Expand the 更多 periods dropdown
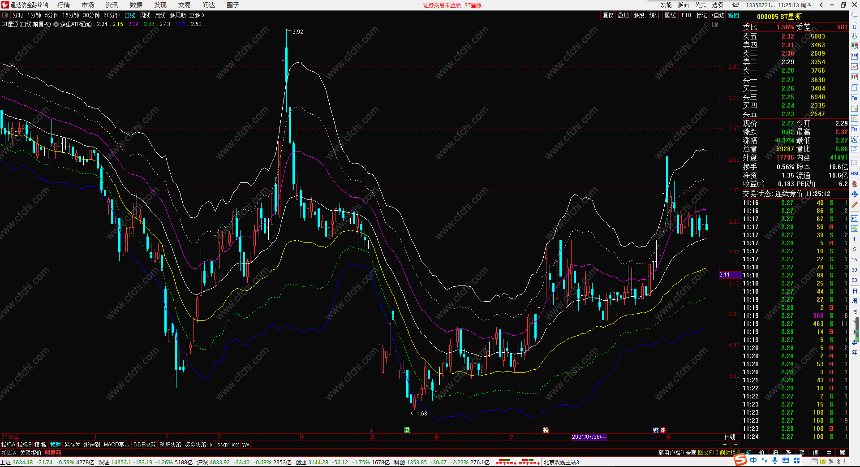This screenshot has width=860, height=467. click(x=197, y=15)
